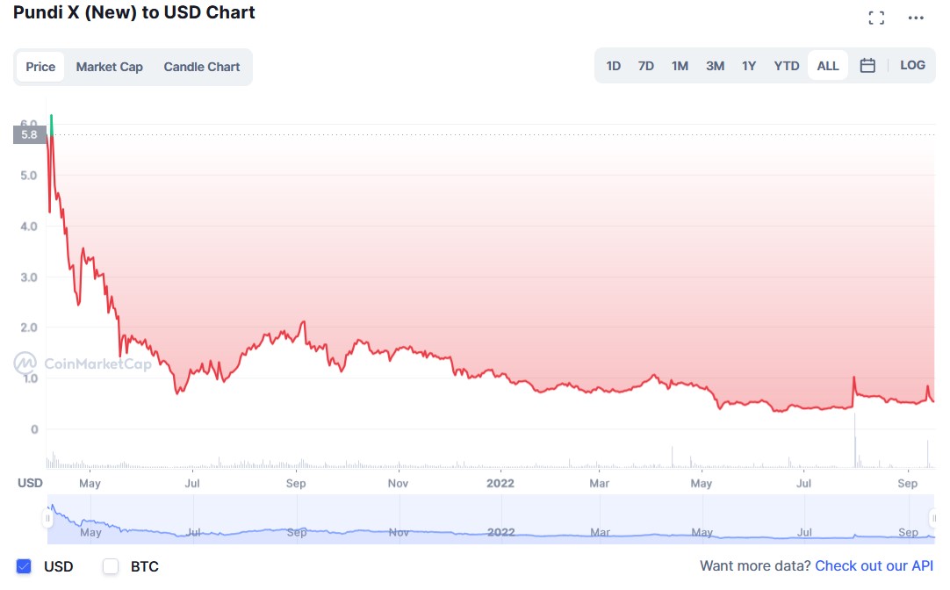Select the 7D time range
Image resolution: width=950 pixels, height=590 pixels.
pyautogui.click(x=646, y=66)
